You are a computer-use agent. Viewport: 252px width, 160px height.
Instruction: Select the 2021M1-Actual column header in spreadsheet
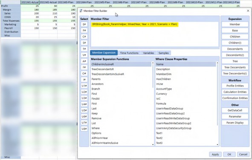(x=30, y=2)
